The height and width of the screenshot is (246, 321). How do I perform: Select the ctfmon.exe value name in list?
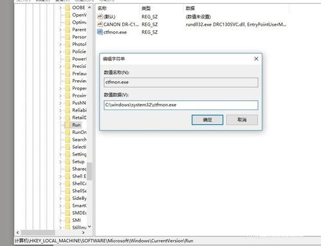(x=115, y=33)
